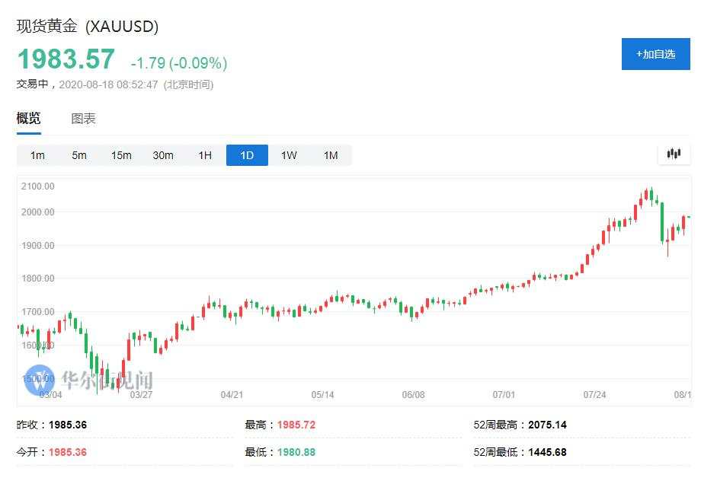Screen dimensions: 701x484
Task: Click the 07/24 date axis label
Action: pos(594,395)
